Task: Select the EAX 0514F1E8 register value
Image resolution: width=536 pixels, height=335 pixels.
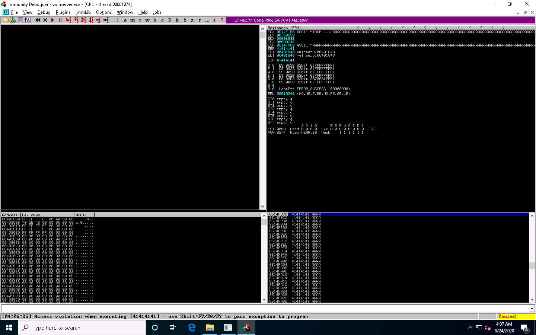Action: pyautogui.click(x=285, y=32)
